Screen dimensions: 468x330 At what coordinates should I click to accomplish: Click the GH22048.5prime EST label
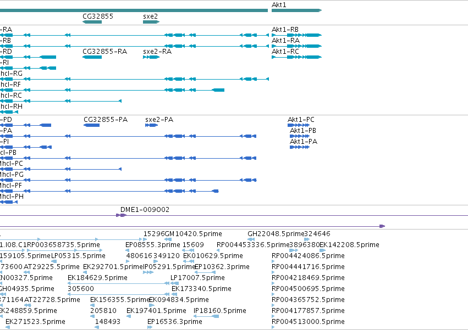(276, 234)
